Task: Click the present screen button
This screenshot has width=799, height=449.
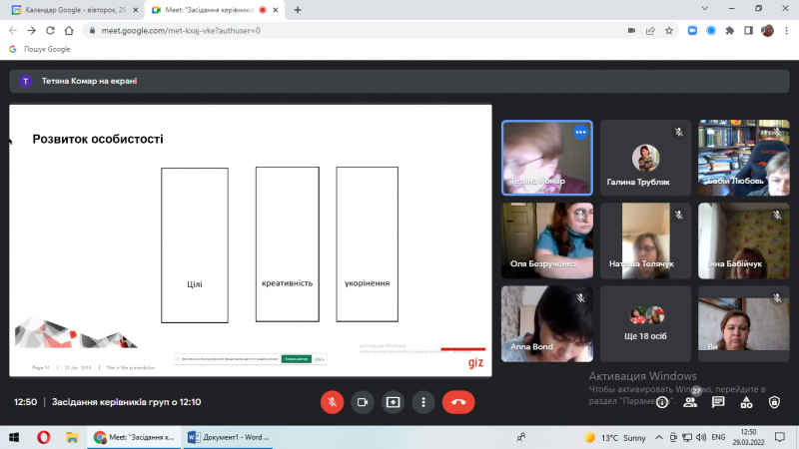Action: pos(393,402)
